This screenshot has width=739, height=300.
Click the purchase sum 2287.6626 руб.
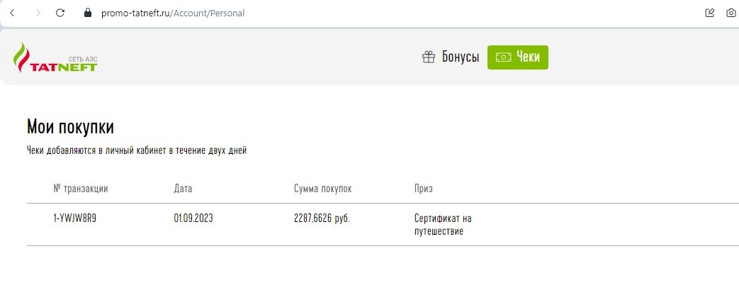click(x=322, y=219)
